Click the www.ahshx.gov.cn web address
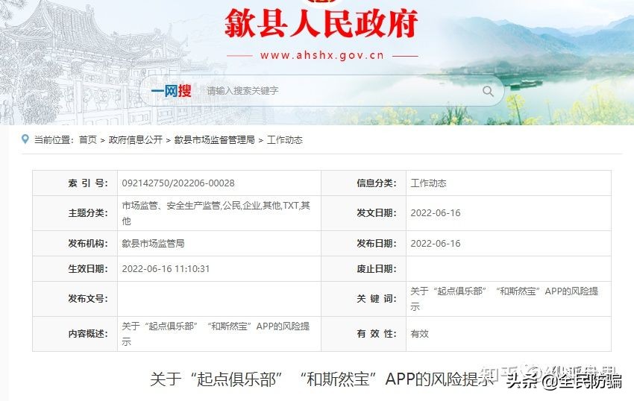Screen dimensions: 634x401 [x=322, y=55]
